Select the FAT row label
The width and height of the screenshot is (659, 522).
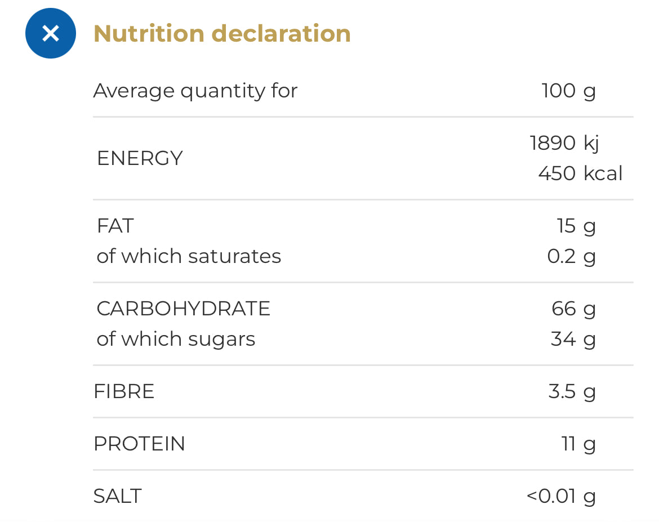[115, 226]
